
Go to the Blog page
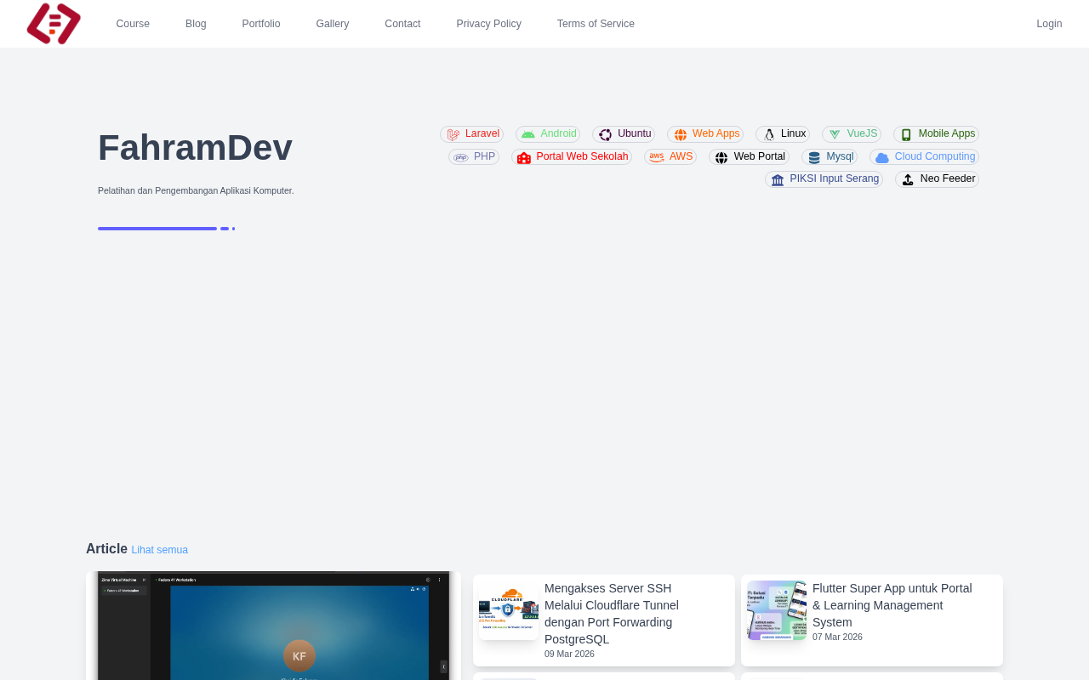coord(196,24)
